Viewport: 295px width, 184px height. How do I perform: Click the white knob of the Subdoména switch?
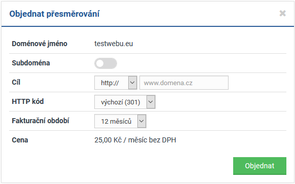pos(100,63)
